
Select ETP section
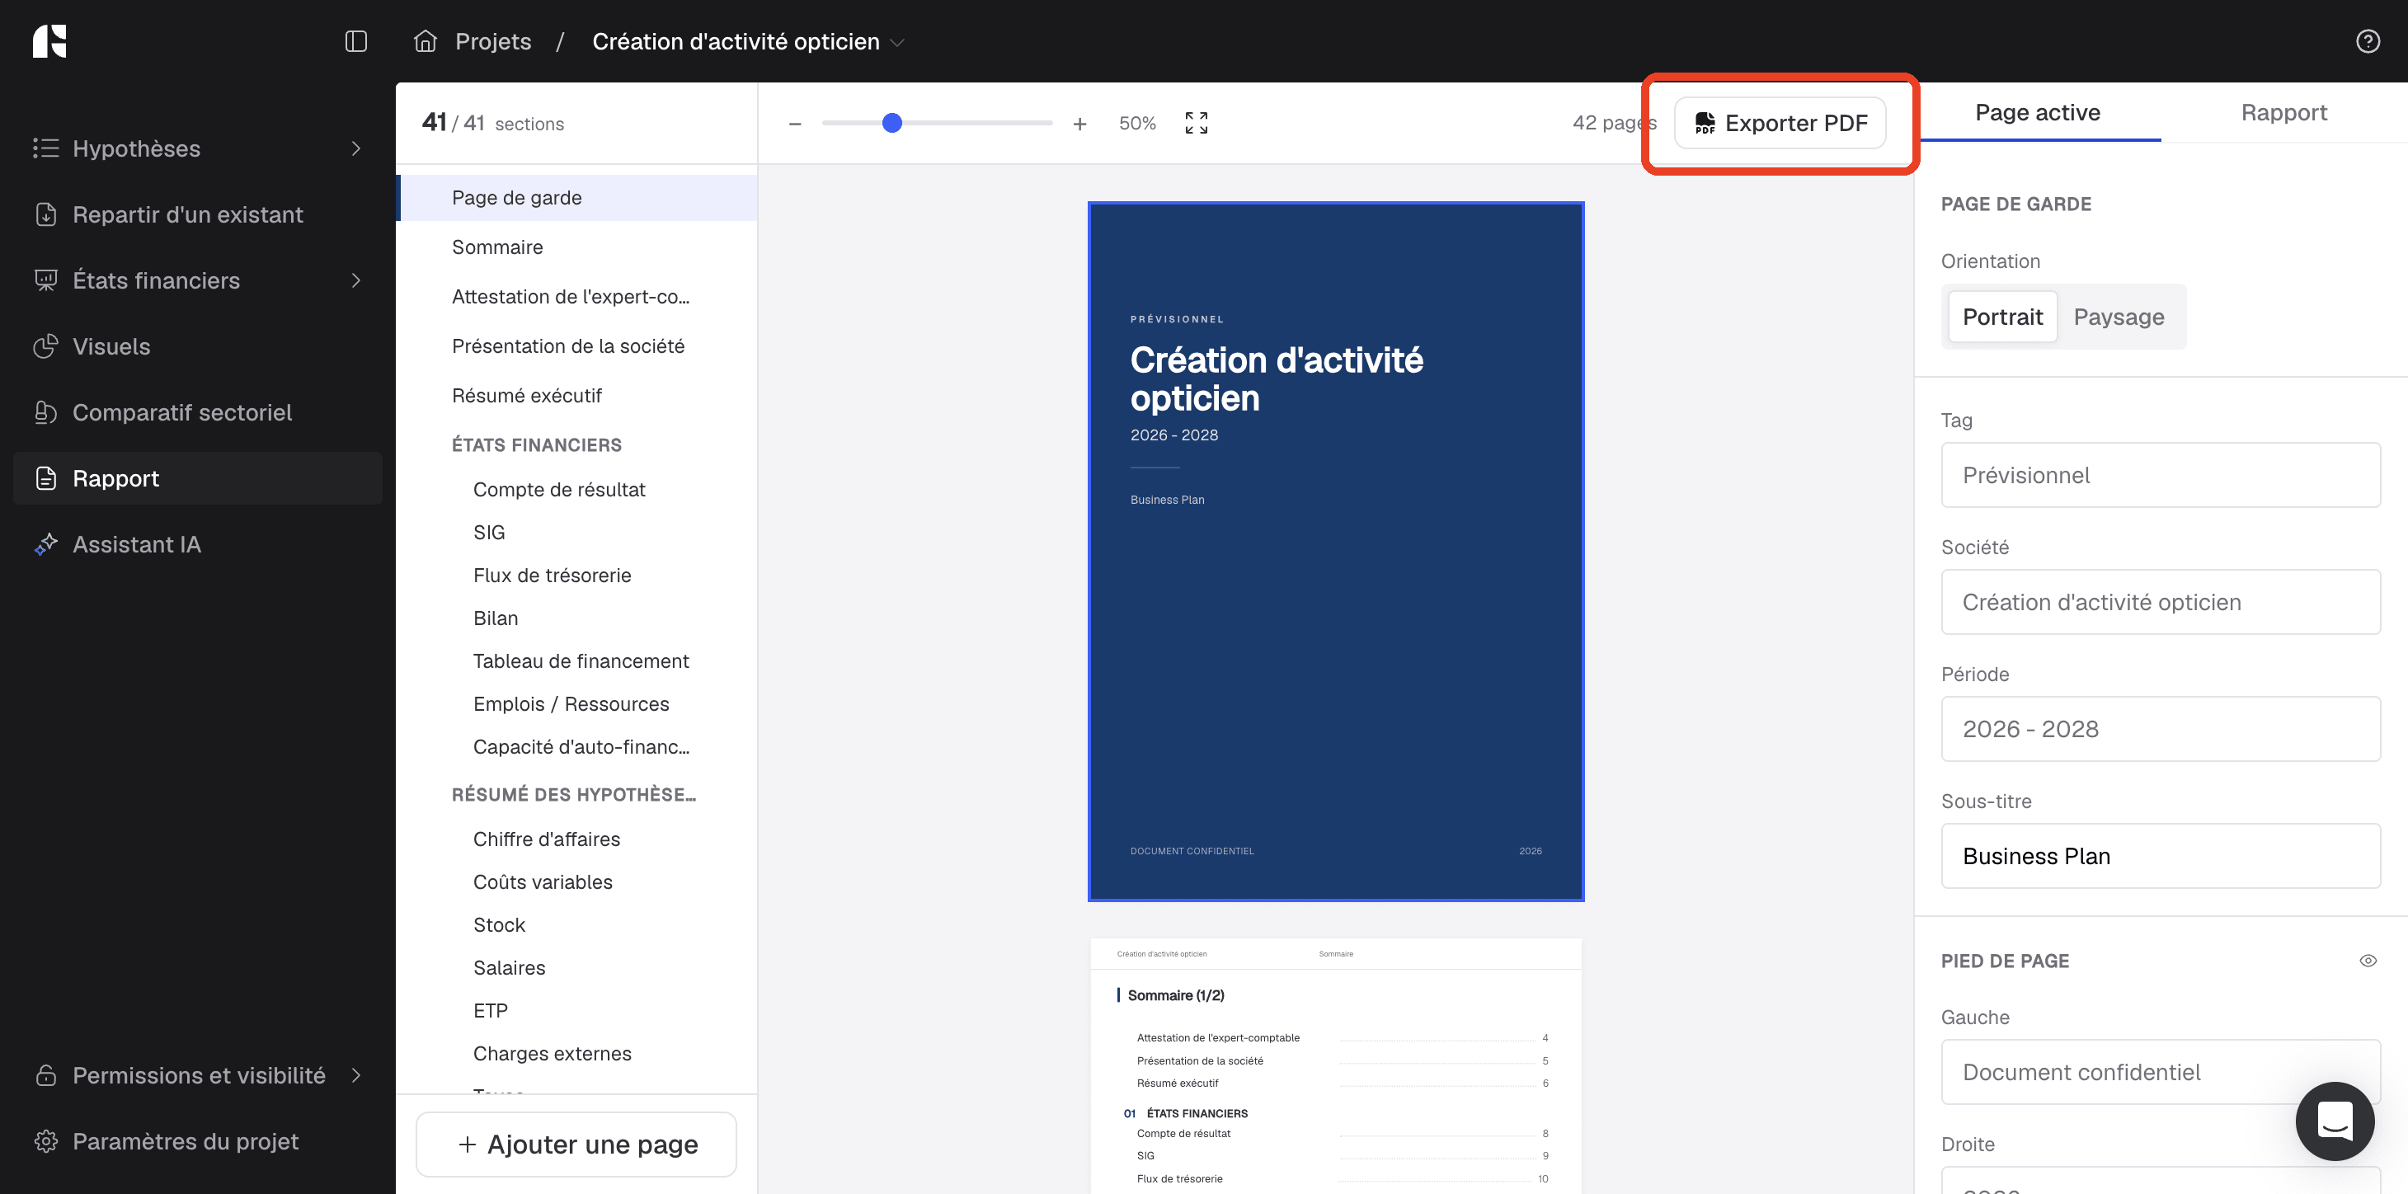tap(576, 1011)
